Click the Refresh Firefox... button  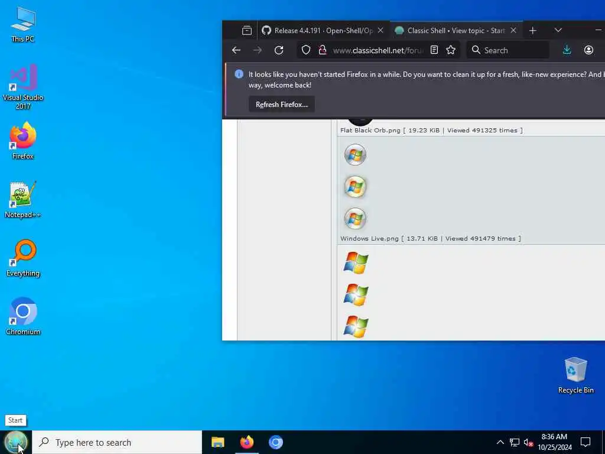282,105
